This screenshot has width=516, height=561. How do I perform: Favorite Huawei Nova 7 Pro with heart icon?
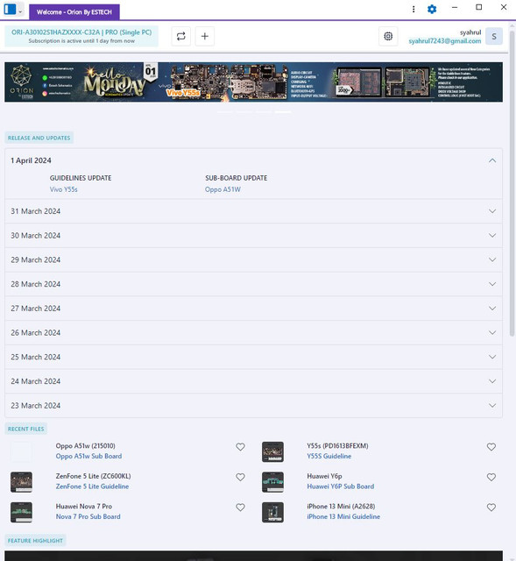[240, 508]
